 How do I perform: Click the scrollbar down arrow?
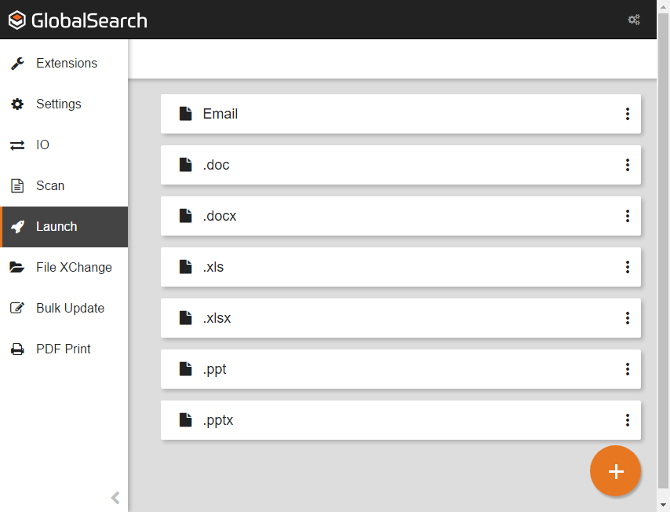(x=663, y=505)
